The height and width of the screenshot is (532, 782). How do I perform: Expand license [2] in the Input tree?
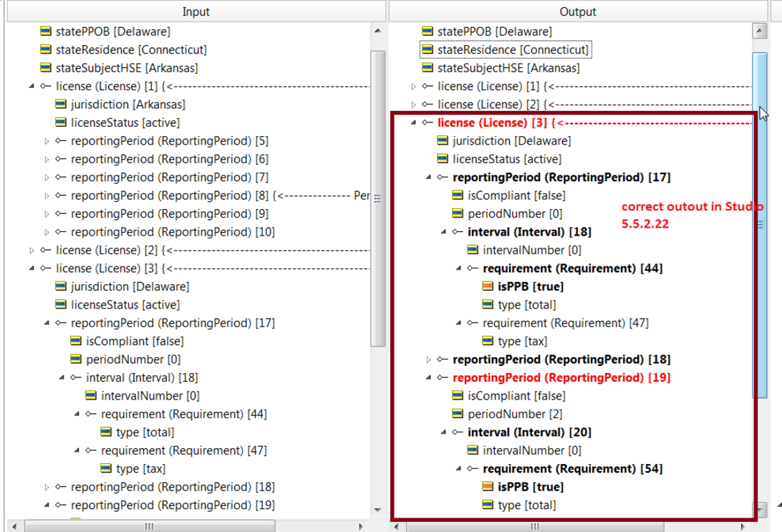(32, 251)
